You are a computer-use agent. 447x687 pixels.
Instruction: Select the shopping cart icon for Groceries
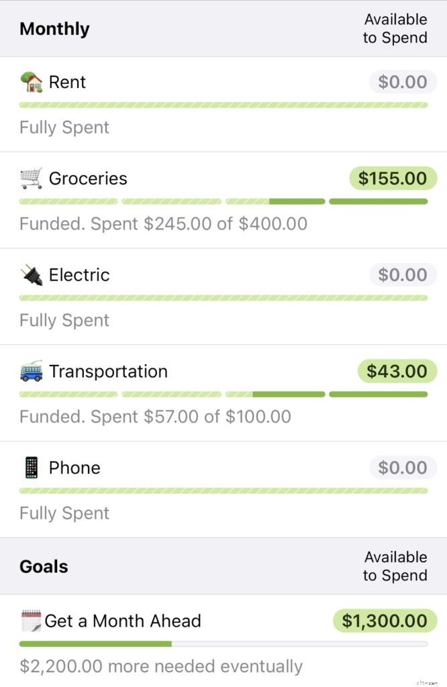[32, 178]
